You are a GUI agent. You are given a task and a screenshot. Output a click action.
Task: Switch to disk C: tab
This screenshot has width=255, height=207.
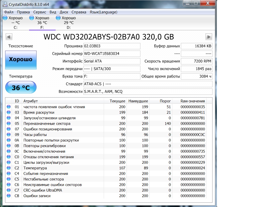pyautogui.click(x=16, y=22)
